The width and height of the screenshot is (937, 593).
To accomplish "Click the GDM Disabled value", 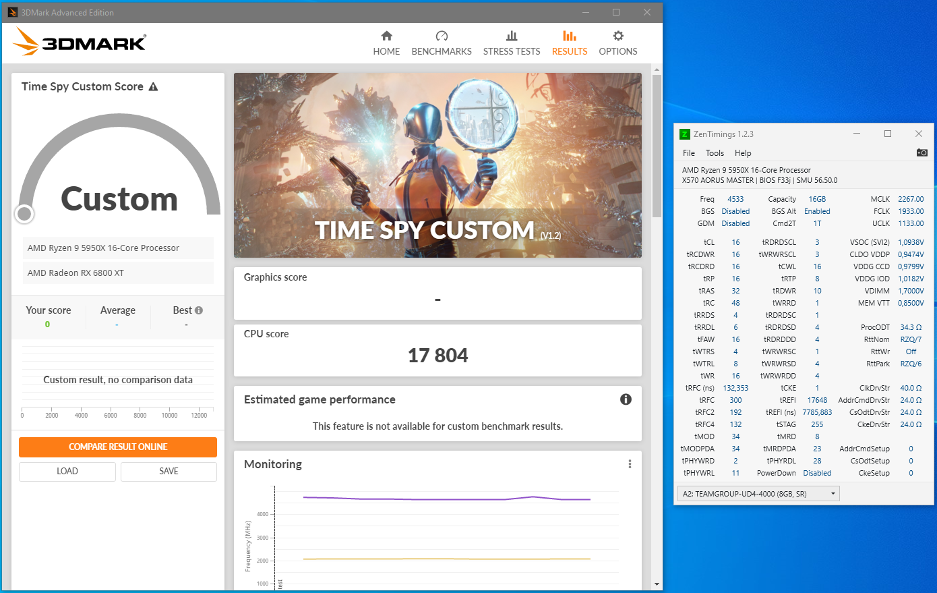I will (x=735, y=223).
